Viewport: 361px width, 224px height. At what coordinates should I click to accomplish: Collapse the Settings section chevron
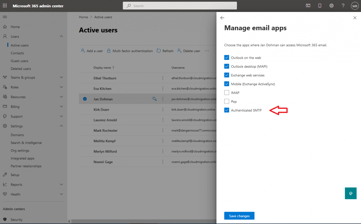click(x=61, y=126)
